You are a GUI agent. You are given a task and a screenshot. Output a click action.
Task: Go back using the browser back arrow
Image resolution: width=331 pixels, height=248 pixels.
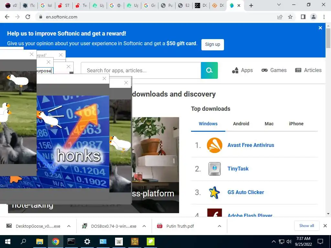[7, 17]
